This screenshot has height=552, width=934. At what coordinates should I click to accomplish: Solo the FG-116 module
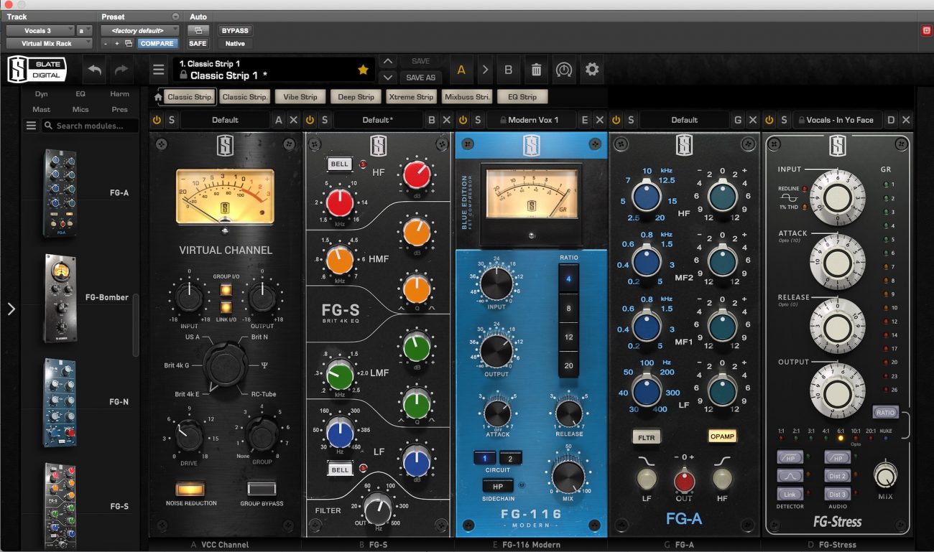[478, 120]
